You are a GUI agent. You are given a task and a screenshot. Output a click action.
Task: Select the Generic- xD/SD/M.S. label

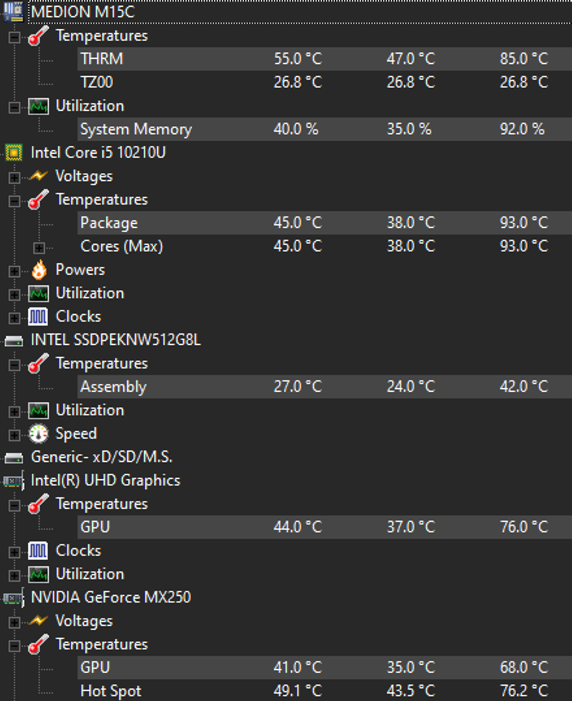[102, 457]
